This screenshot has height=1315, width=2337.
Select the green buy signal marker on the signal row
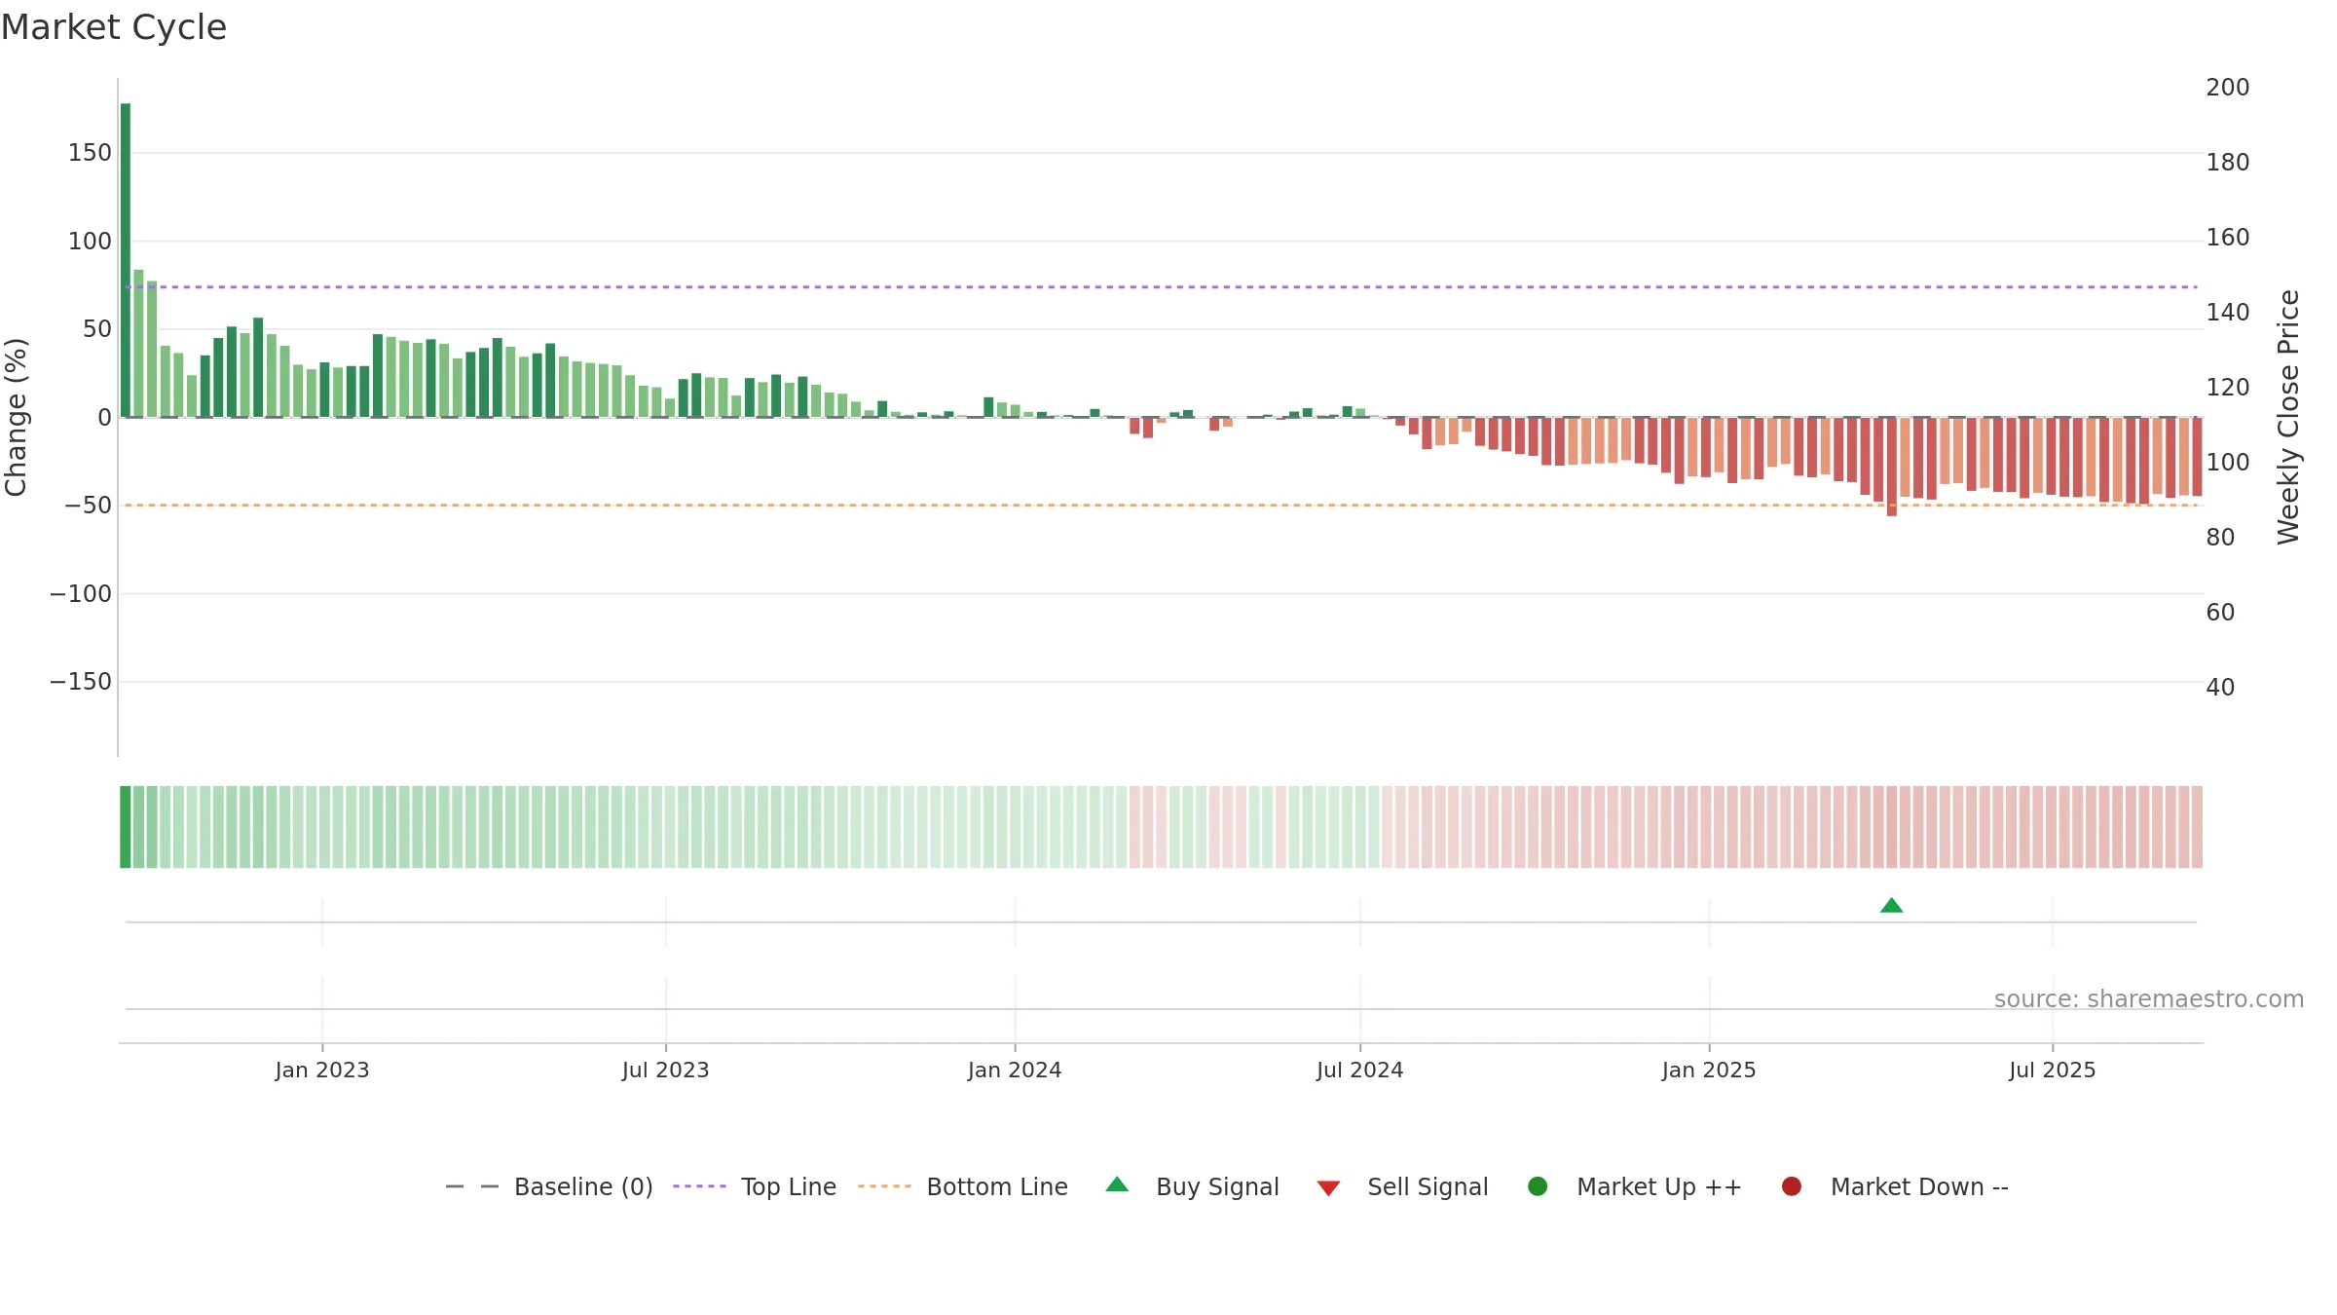tap(1892, 906)
